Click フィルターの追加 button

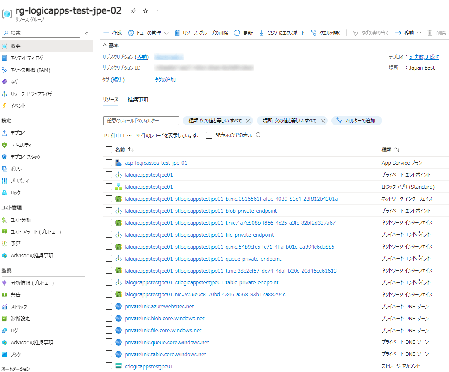(x=357, y=121)
